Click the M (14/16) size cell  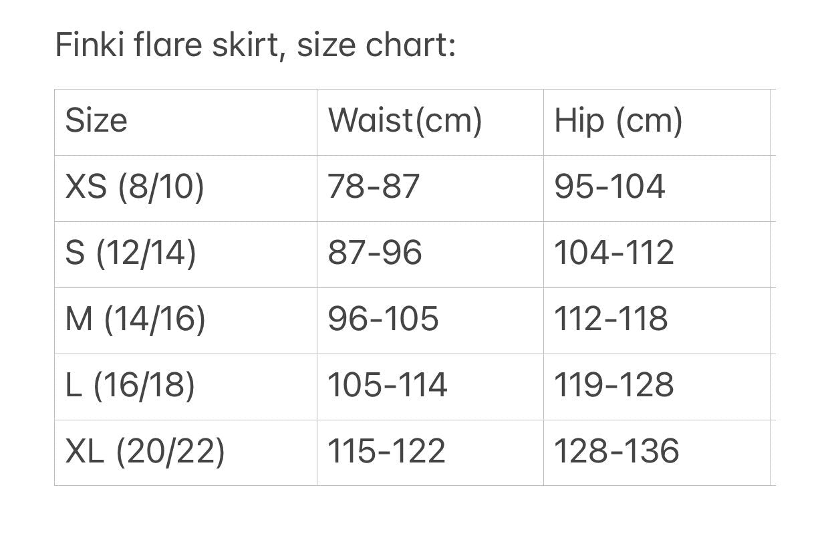(186, 321)
